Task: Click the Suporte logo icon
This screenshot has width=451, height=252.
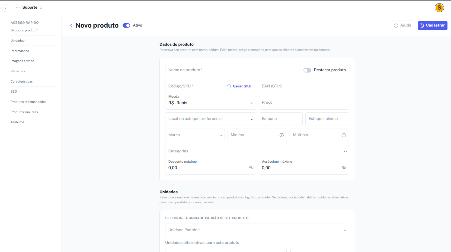Action: point(18,8)
